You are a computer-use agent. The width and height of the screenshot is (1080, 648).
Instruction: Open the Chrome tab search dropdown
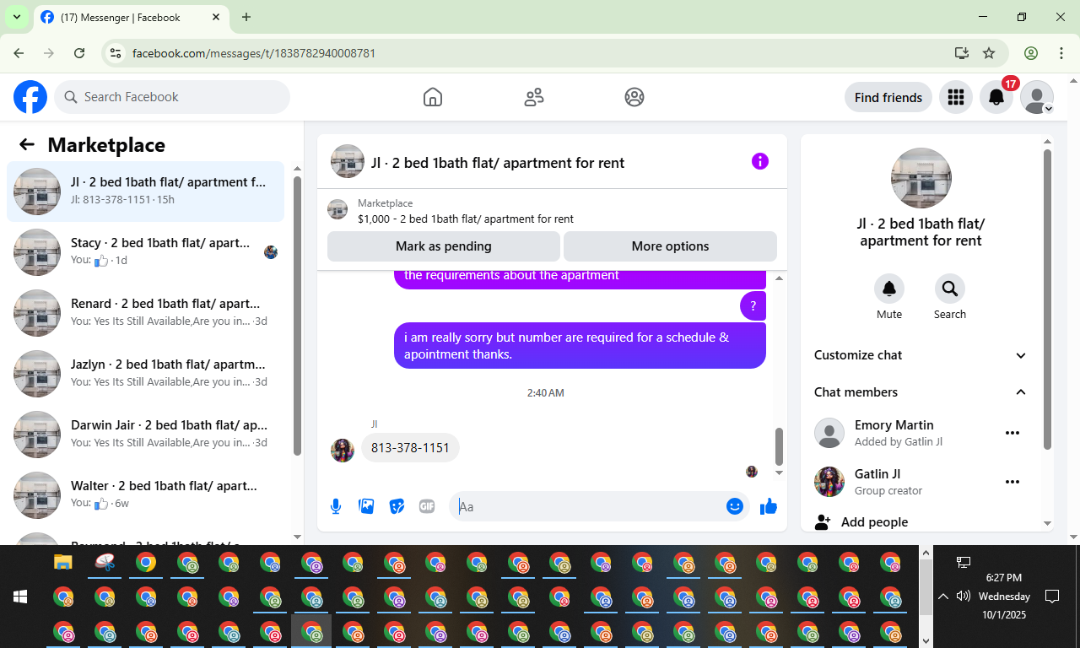tap(16, 17)
